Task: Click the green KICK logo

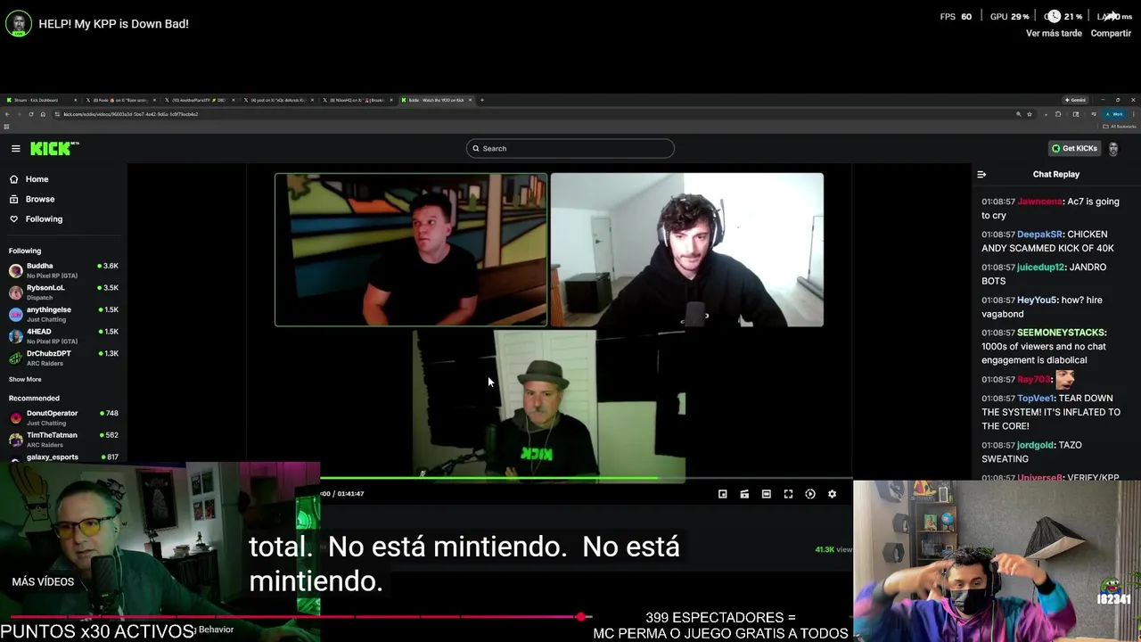Action: 54,149
